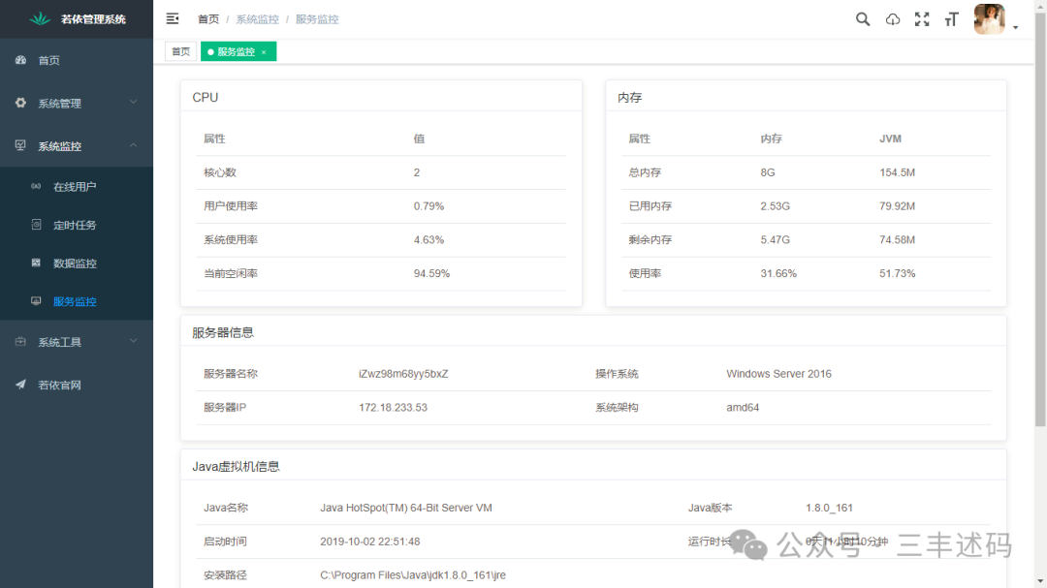Click Windows Server 2016 value
Screen dimensions: 1047x588
point(778,374)
